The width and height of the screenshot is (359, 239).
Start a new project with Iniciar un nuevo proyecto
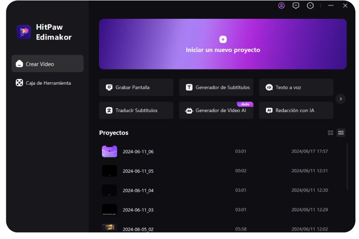(x=223, y=44)
